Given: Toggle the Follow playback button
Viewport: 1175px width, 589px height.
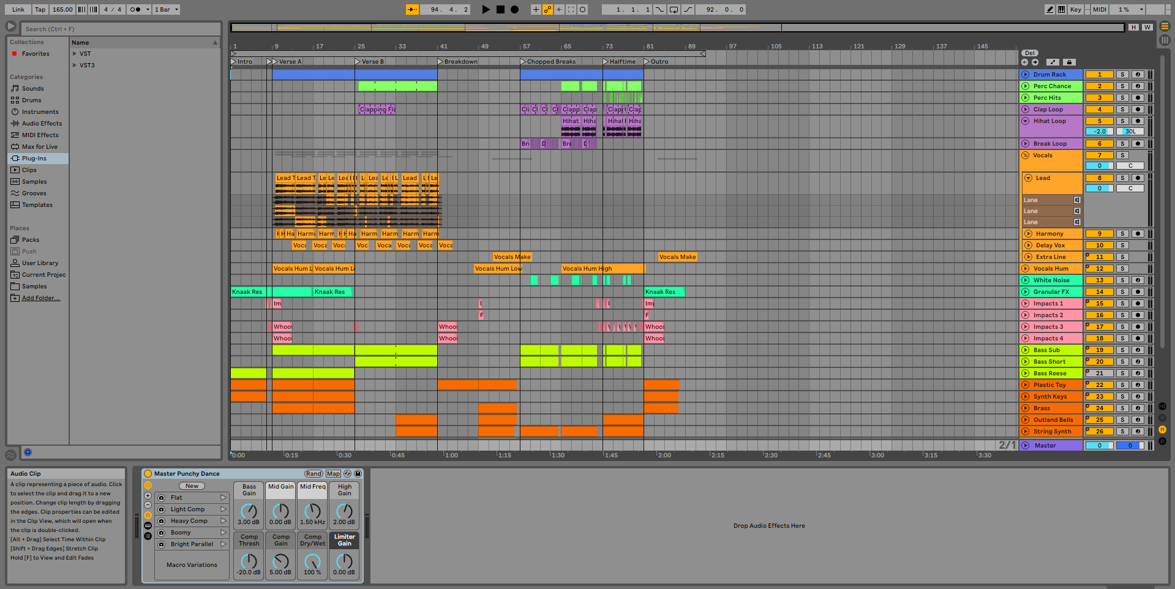Looking at the screenshot, I should pos(412,9).
